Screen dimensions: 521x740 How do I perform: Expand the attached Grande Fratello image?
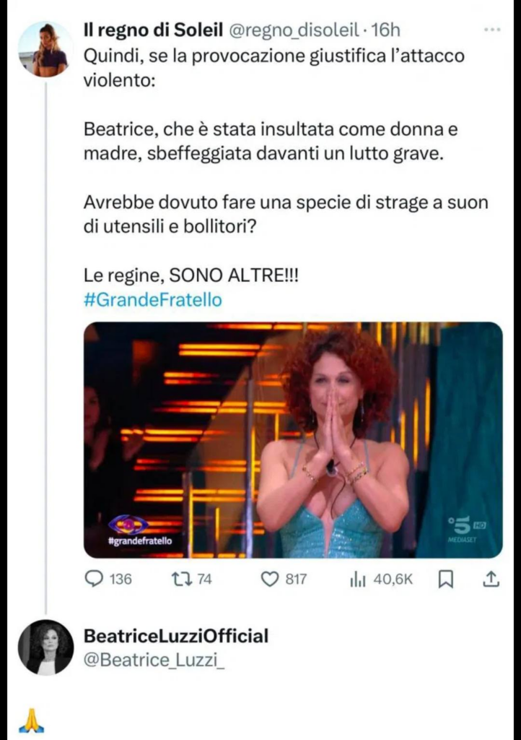[x=293, y=440]
